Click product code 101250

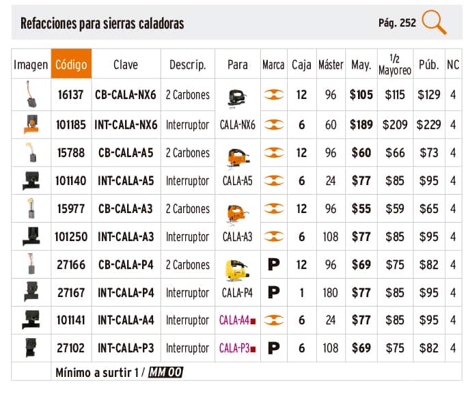(71, 237)
